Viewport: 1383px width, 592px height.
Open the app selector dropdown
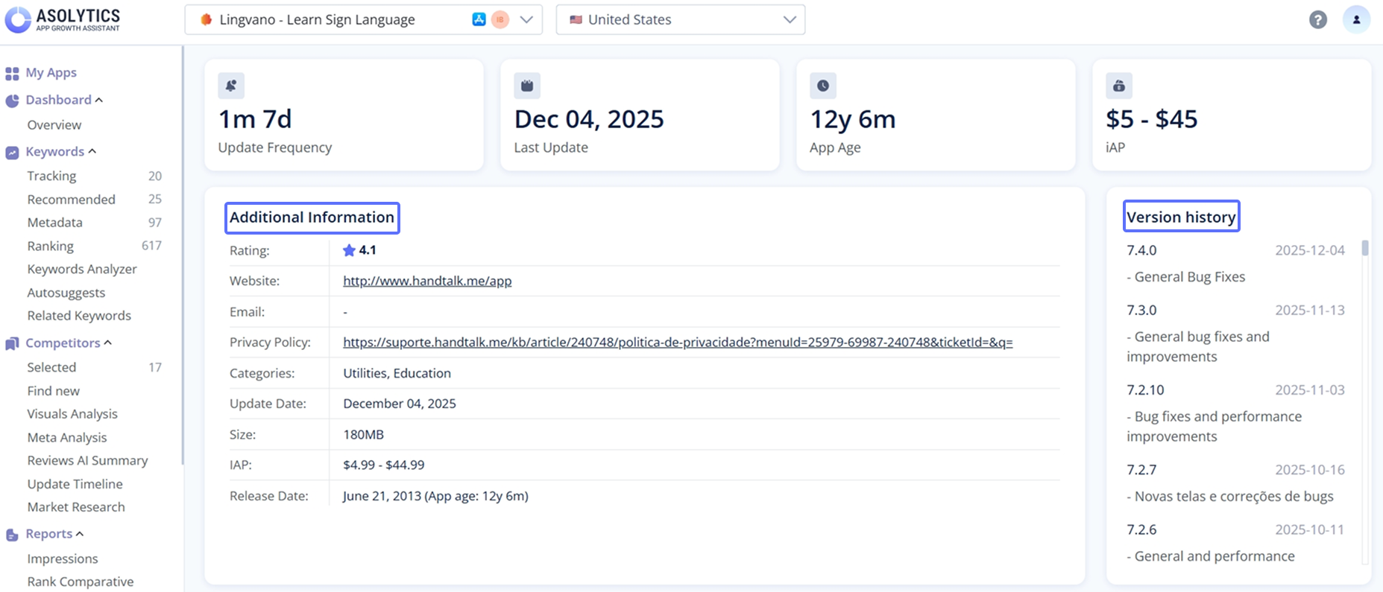click(x=526, y=20)
